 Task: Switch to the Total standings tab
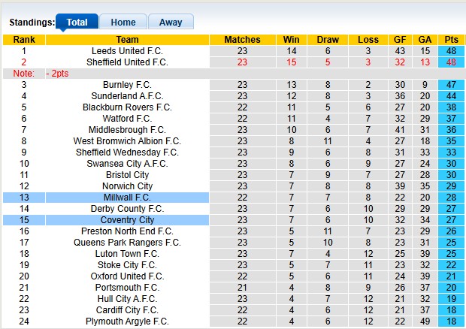(77, 22)
